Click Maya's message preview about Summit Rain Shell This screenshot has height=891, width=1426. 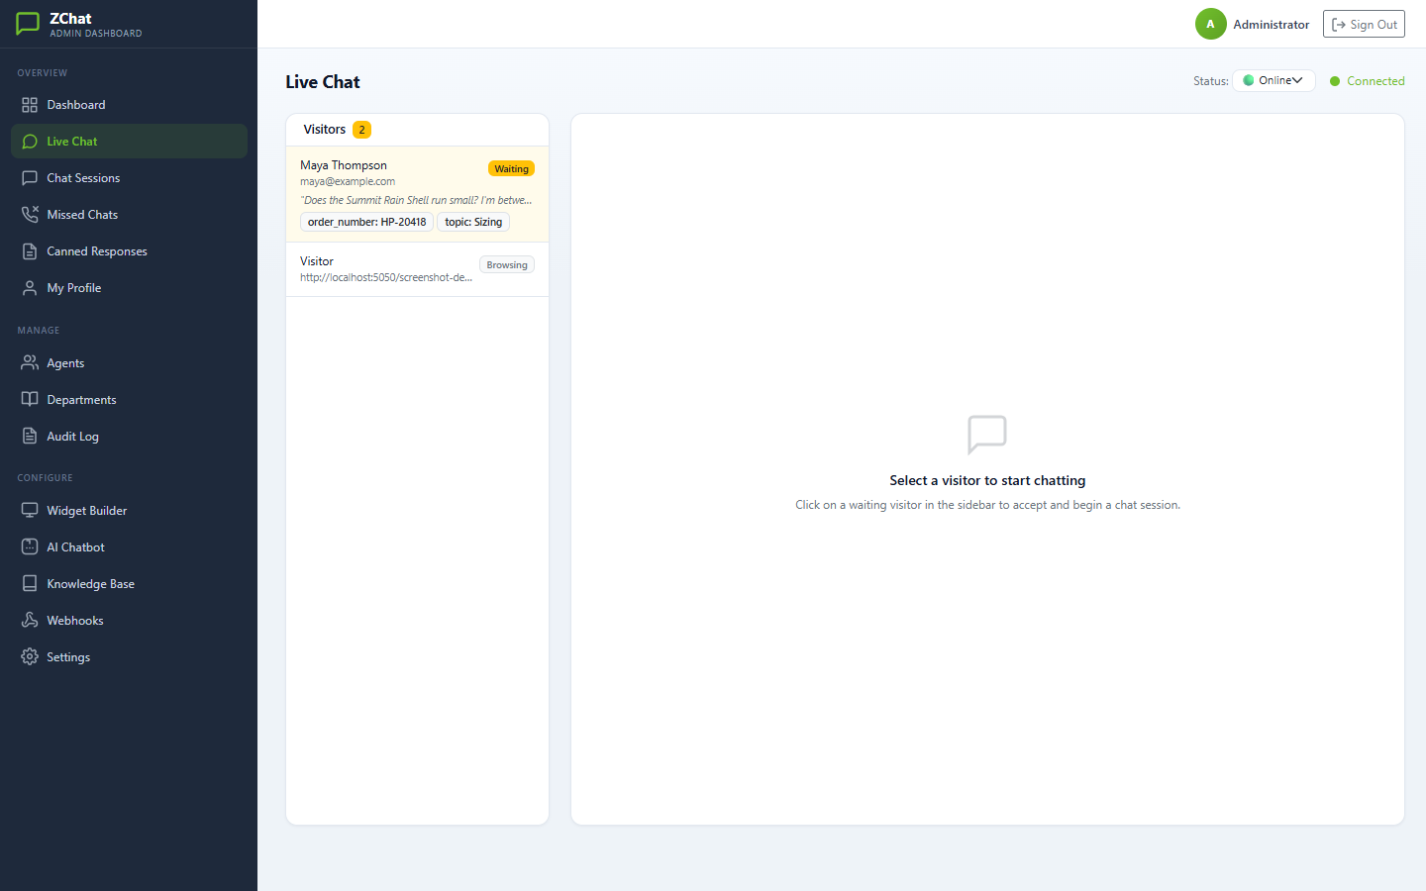coord(416,200)
